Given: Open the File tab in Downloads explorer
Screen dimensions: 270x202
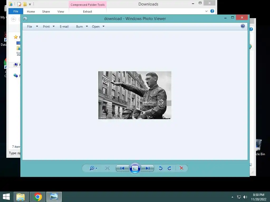Looking at the screenshot, I should [x=16, y=11].
